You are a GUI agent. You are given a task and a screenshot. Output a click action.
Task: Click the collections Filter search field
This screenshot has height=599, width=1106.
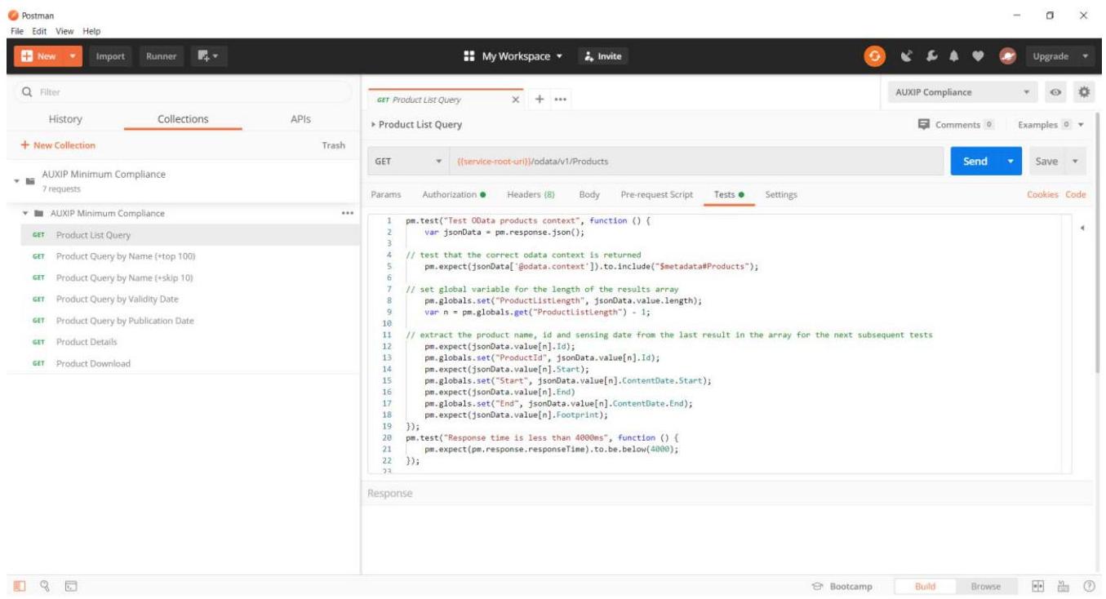coord(184,92)
